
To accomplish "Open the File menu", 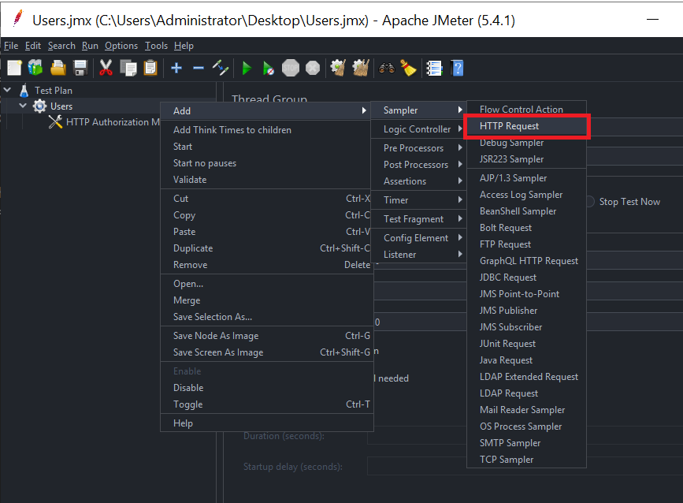I will tap(11, 46).
